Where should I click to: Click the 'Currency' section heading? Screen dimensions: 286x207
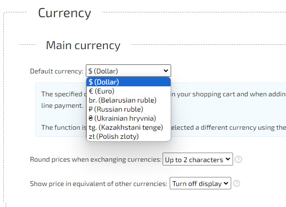(64, 13)
